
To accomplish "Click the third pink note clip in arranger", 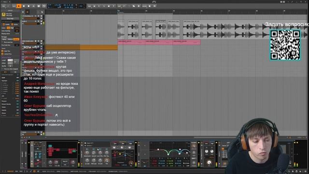I will coord(187,42).
